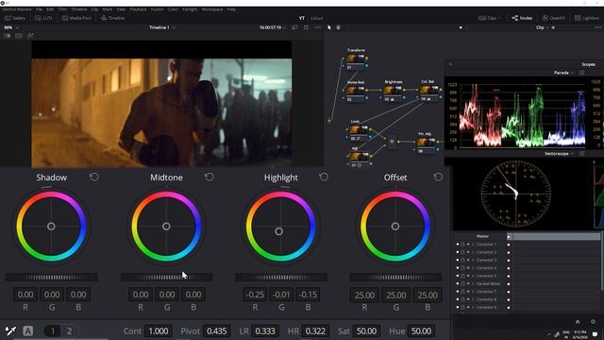Toggle lock for Corrector 1 track
Image resolution: width=604 pixels, height=340 pixels.
click(462, 245)
